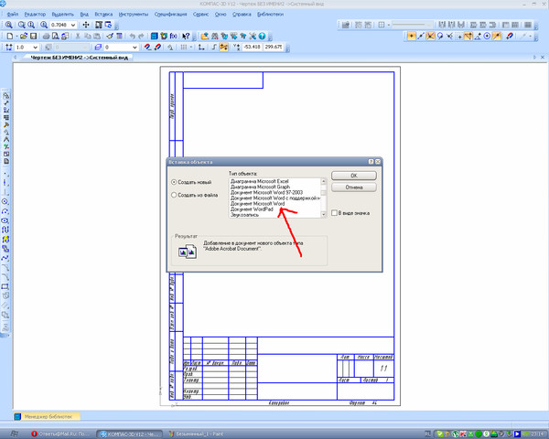
Task: Select the Создать из файла radio button
Action: 174,195
